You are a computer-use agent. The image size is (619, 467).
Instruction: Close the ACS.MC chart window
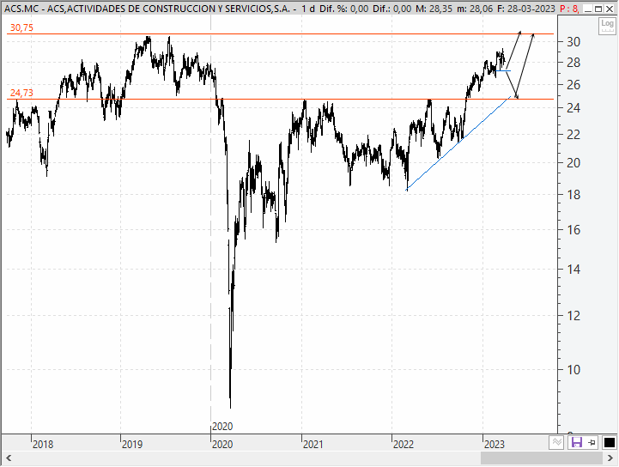pyautogui.click(x=610, y=9)
